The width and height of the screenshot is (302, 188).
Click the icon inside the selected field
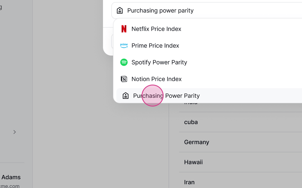(120, 10)
